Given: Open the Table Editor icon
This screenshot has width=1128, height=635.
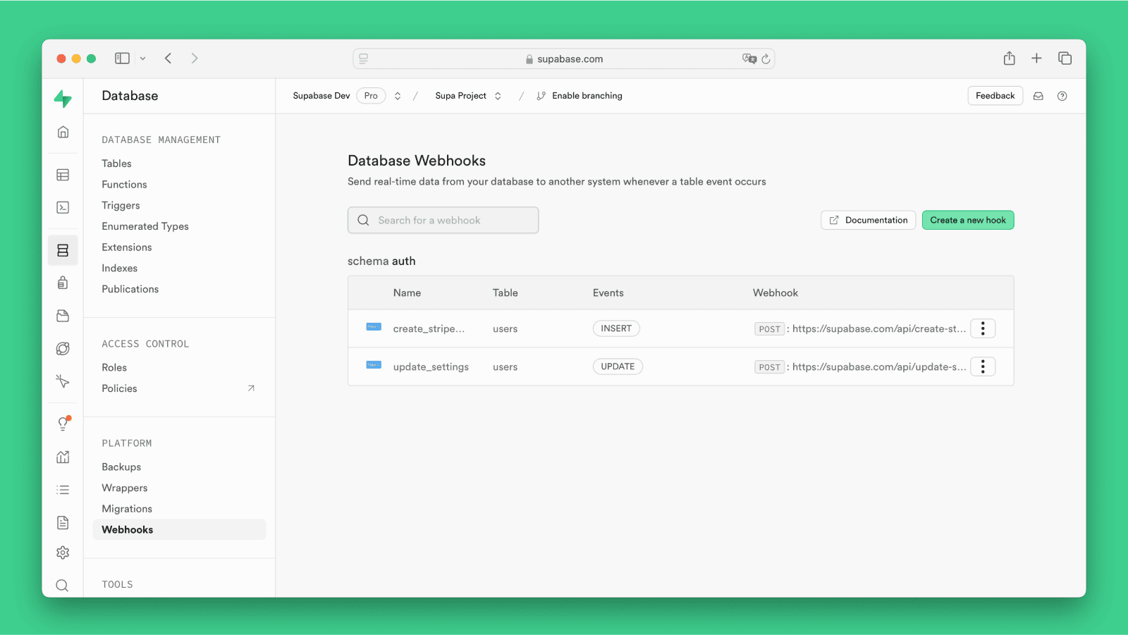Looking at the screenshot, I should tap(63, 175).
